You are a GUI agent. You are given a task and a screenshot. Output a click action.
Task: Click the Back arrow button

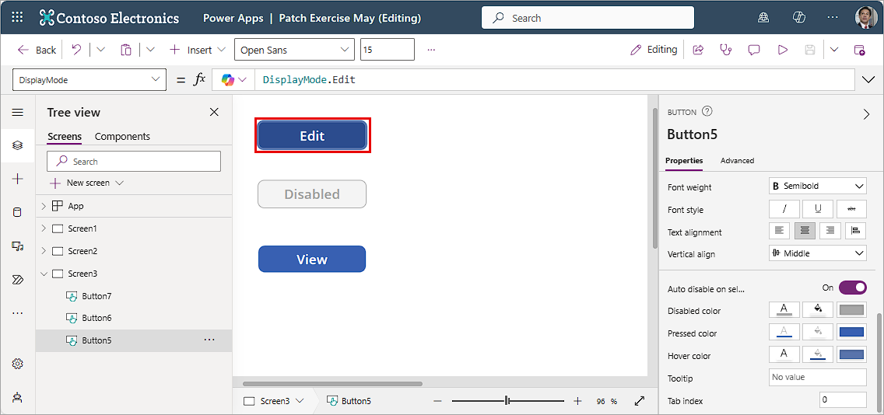pos(37,50)
